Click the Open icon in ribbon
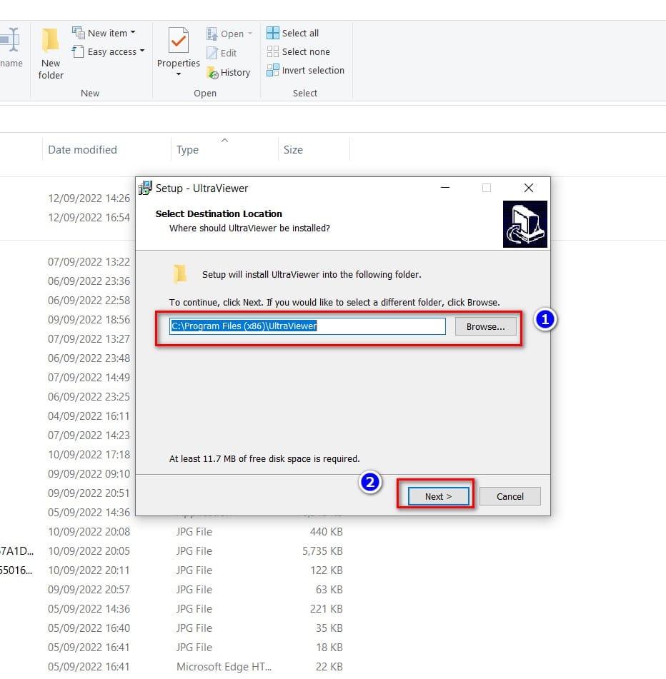 212,34
